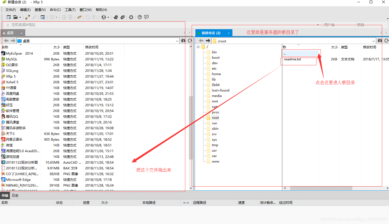Select the lost+found folder in tree
The height and width of the screenshot is (224, 389).
[x=220, y=90]
